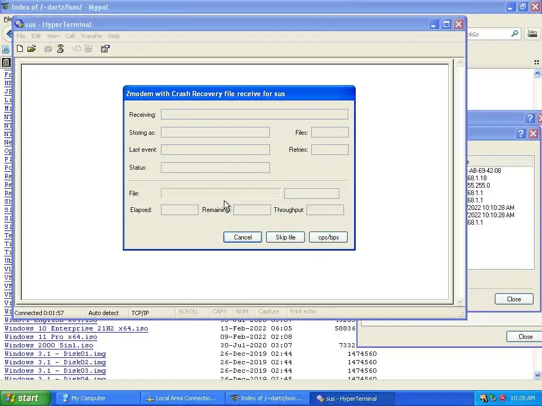Click the Mypal tab-grid icon at right edge
Screen dimensions: 542x406
[537, 62]
